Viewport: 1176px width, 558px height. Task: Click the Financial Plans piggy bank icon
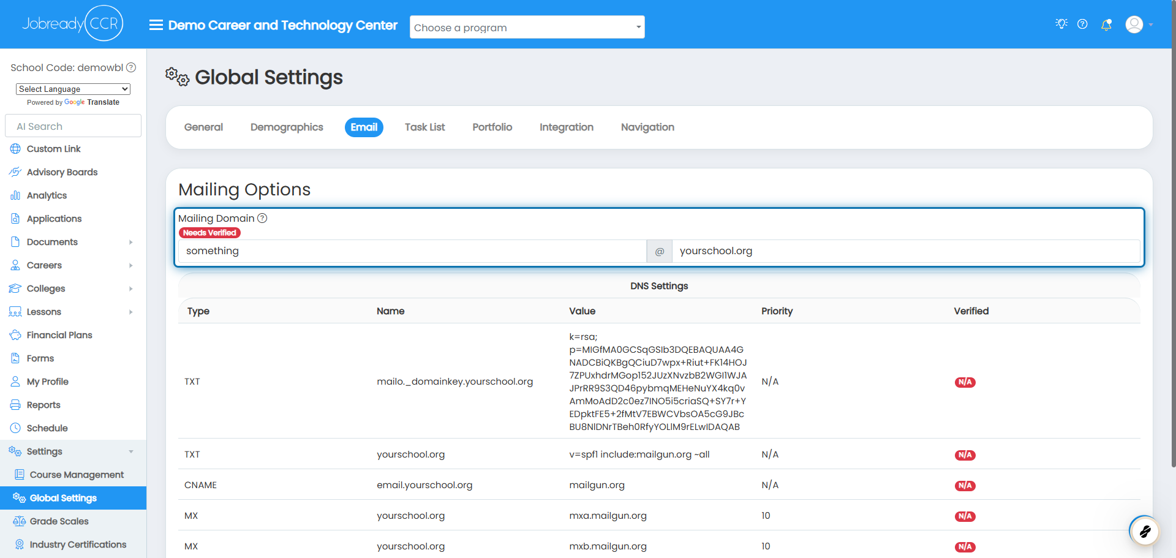point(15,335)
